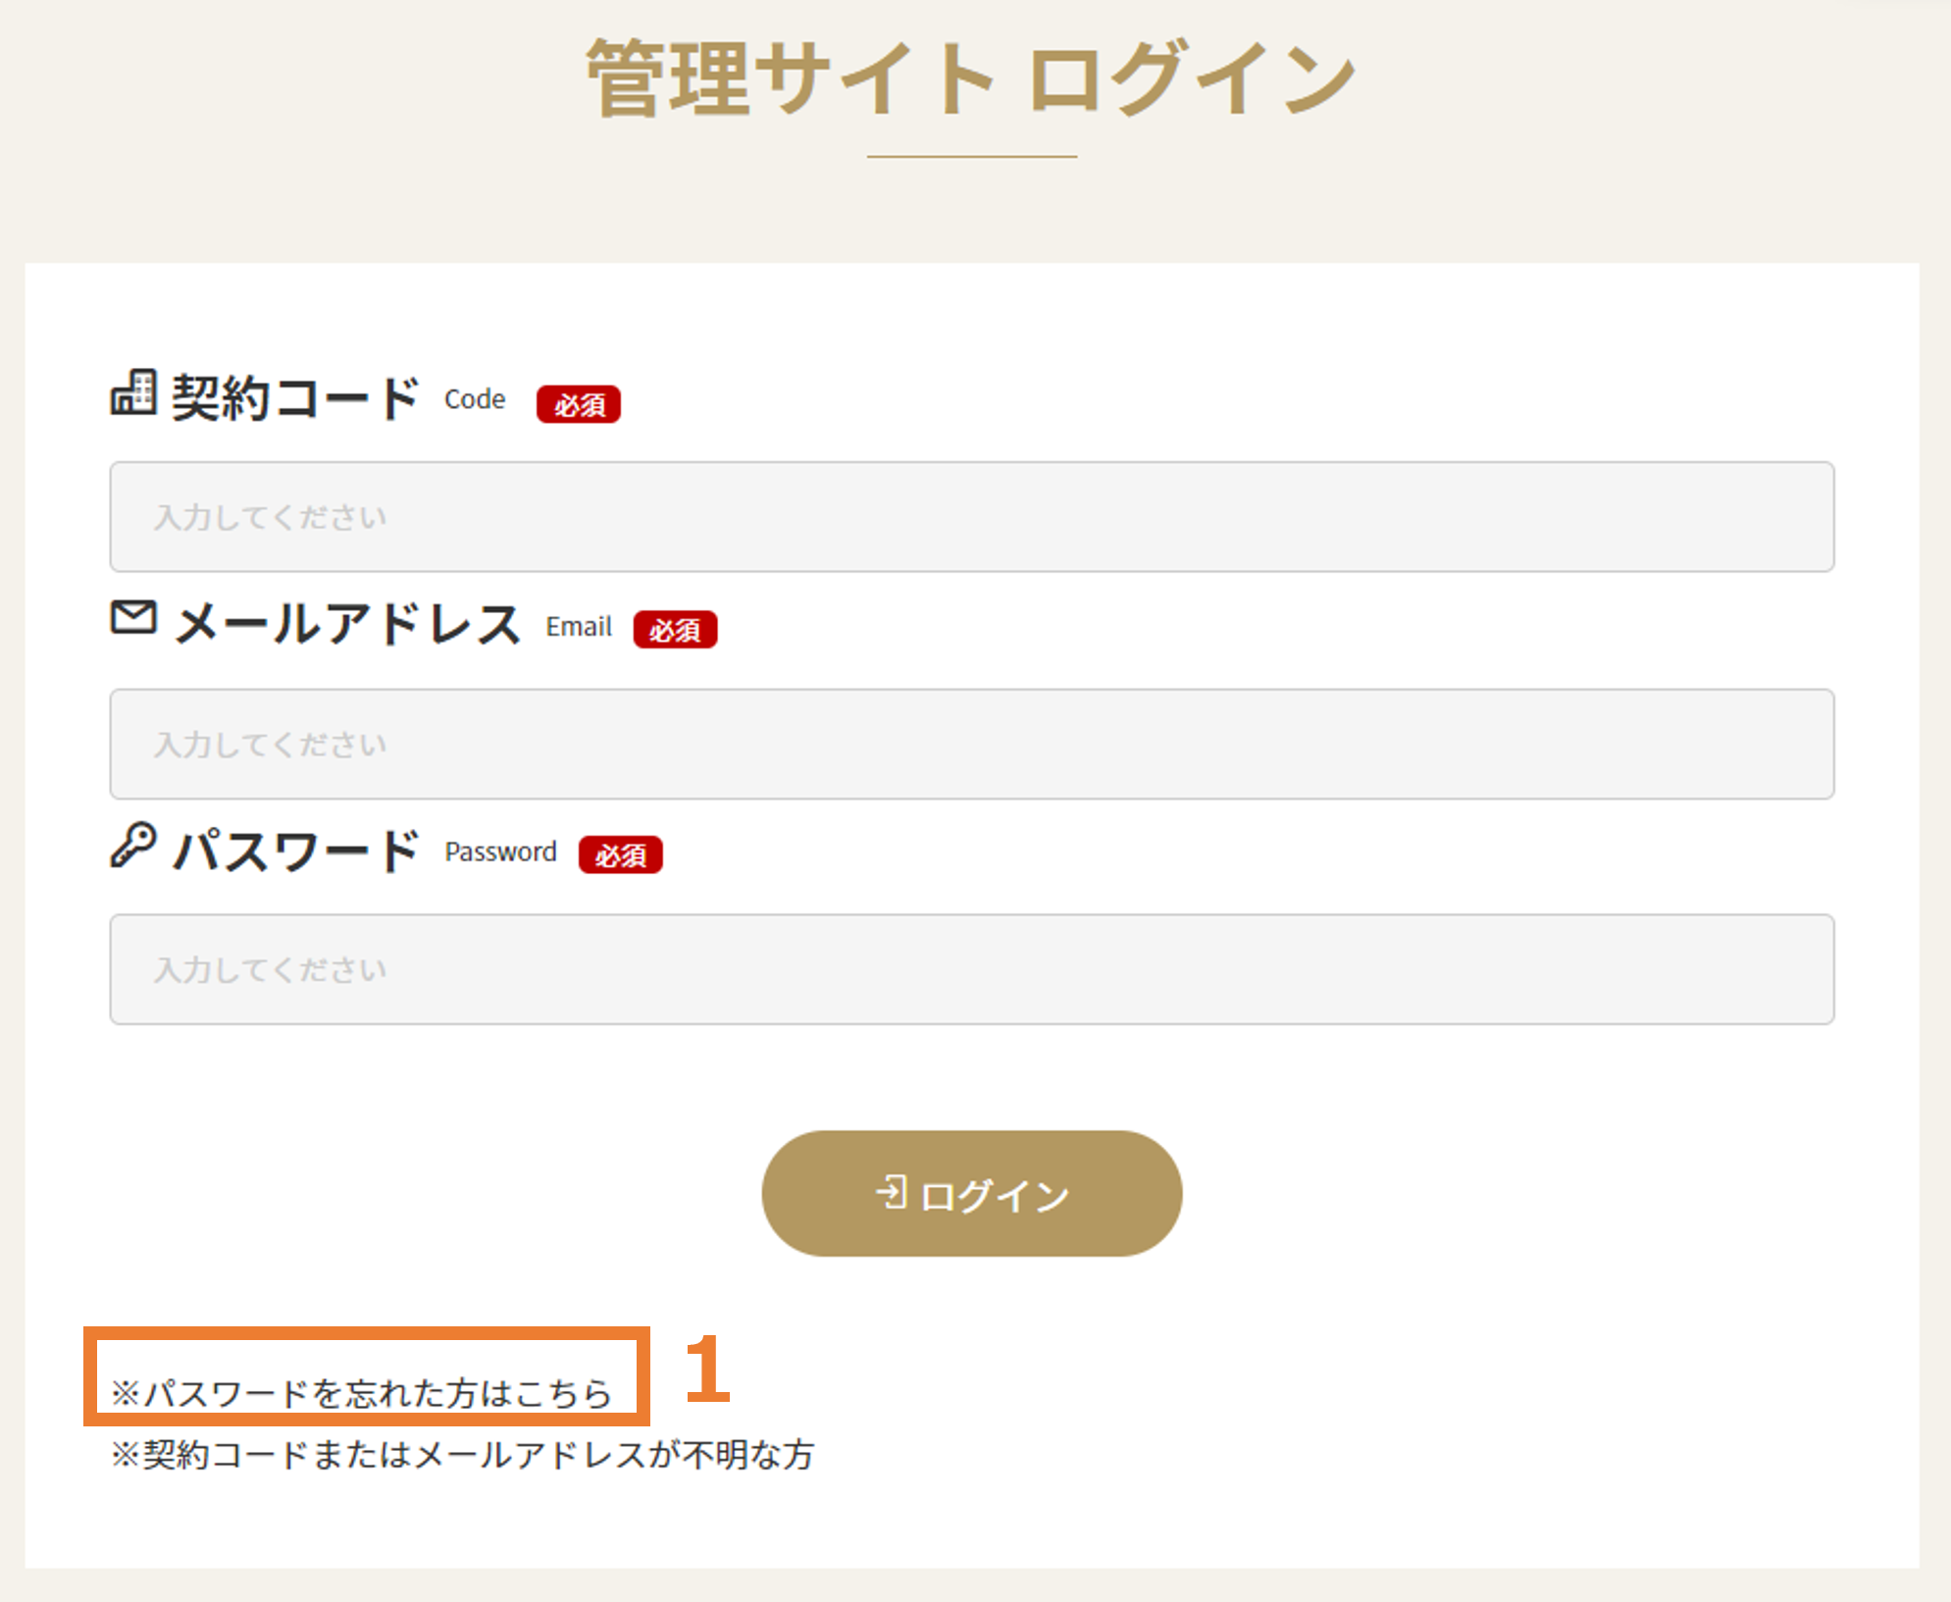The image size is (1951, 1602).
Task: Click the building icon beside 契約コード
Action: tap(132, 392)
